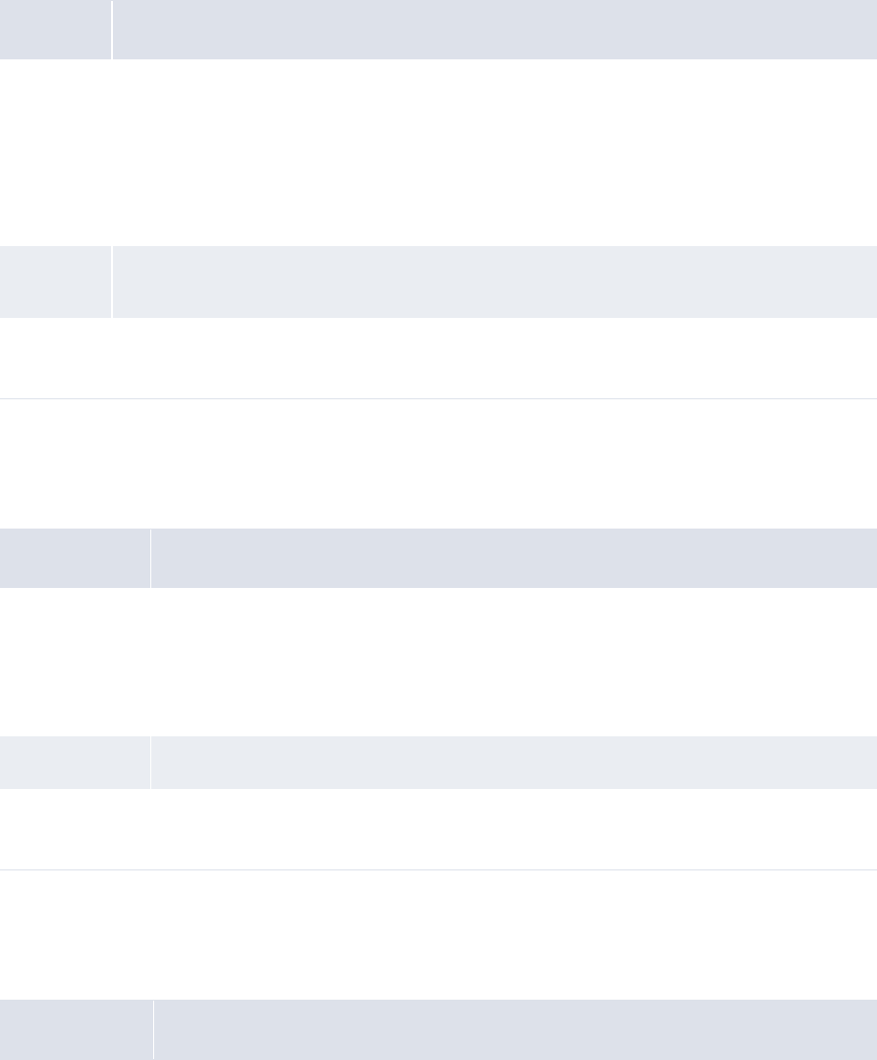Click top table's last white row, narrow left cell

click(56, 358)
